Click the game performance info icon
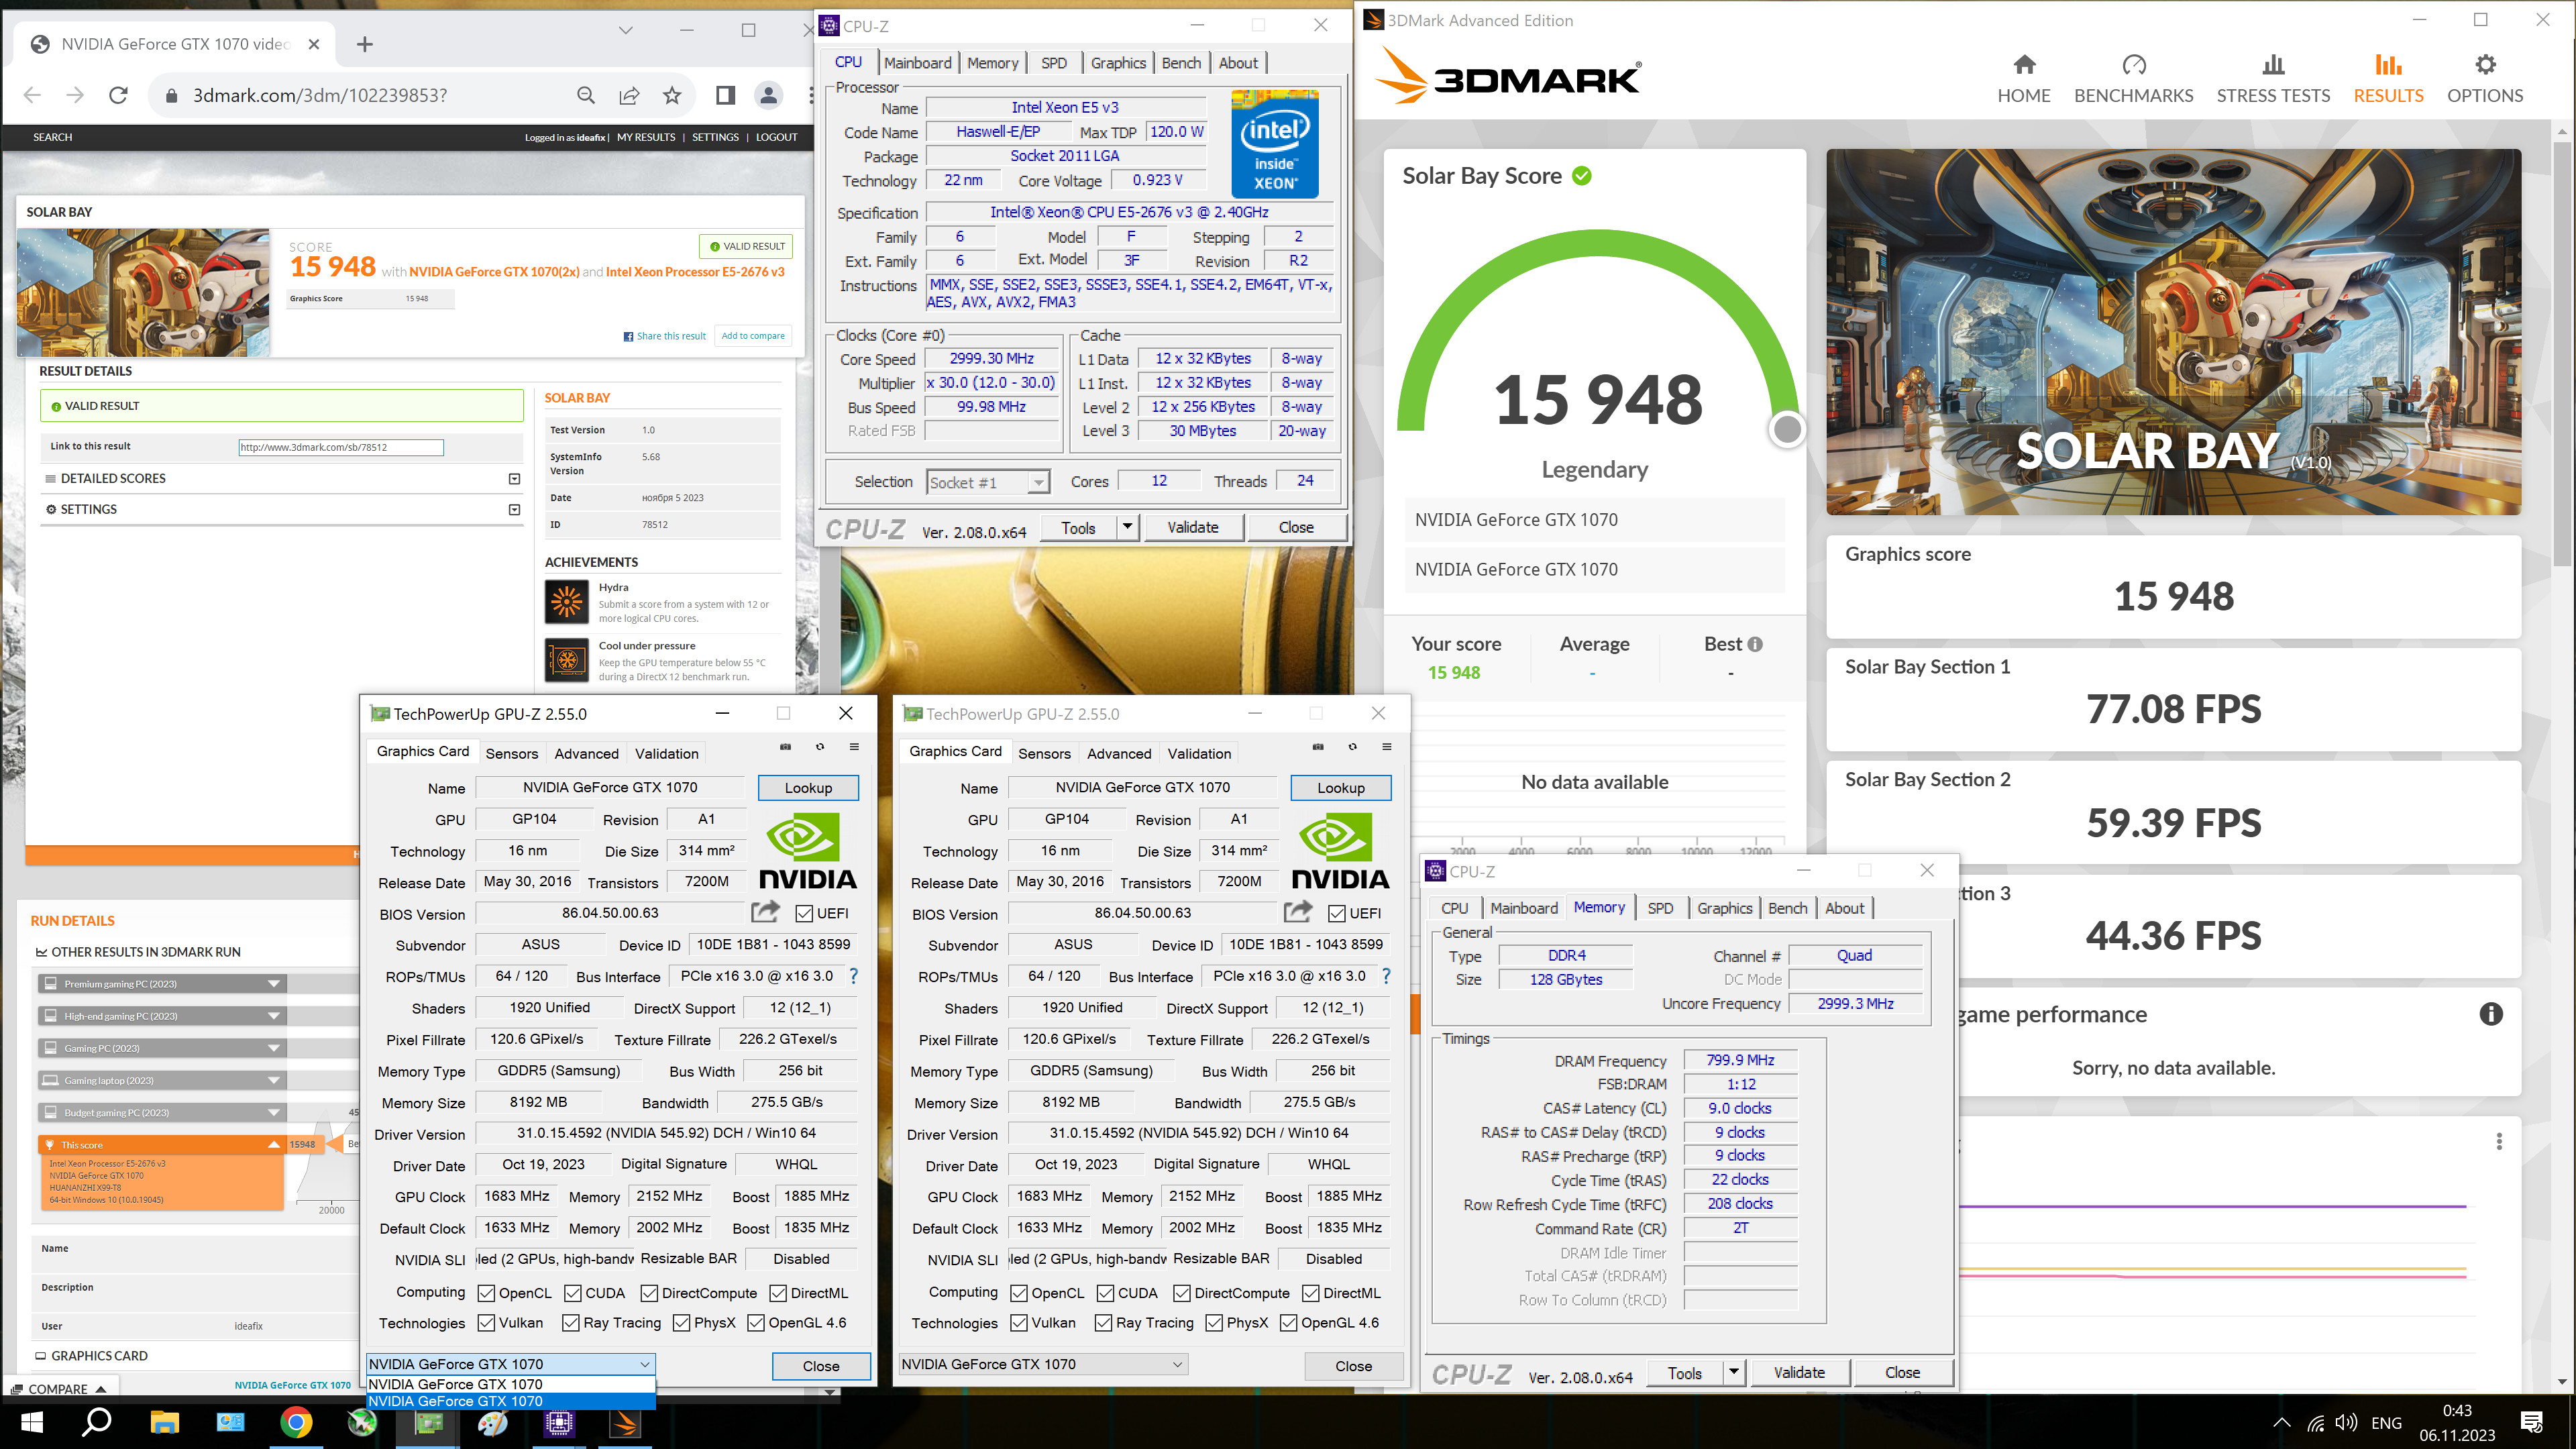 point(2491,1014)
